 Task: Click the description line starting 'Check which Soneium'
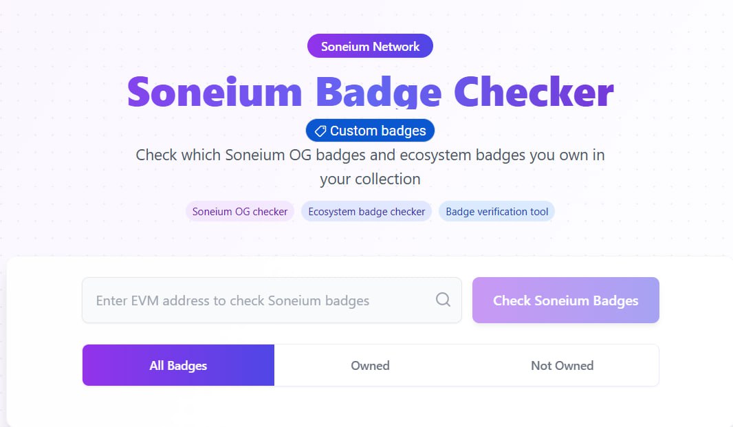(x=370, y=155)
